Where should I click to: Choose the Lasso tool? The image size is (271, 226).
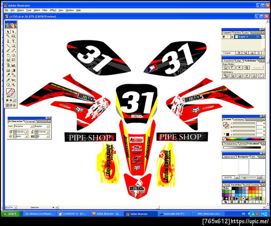(x=14, y=36)
